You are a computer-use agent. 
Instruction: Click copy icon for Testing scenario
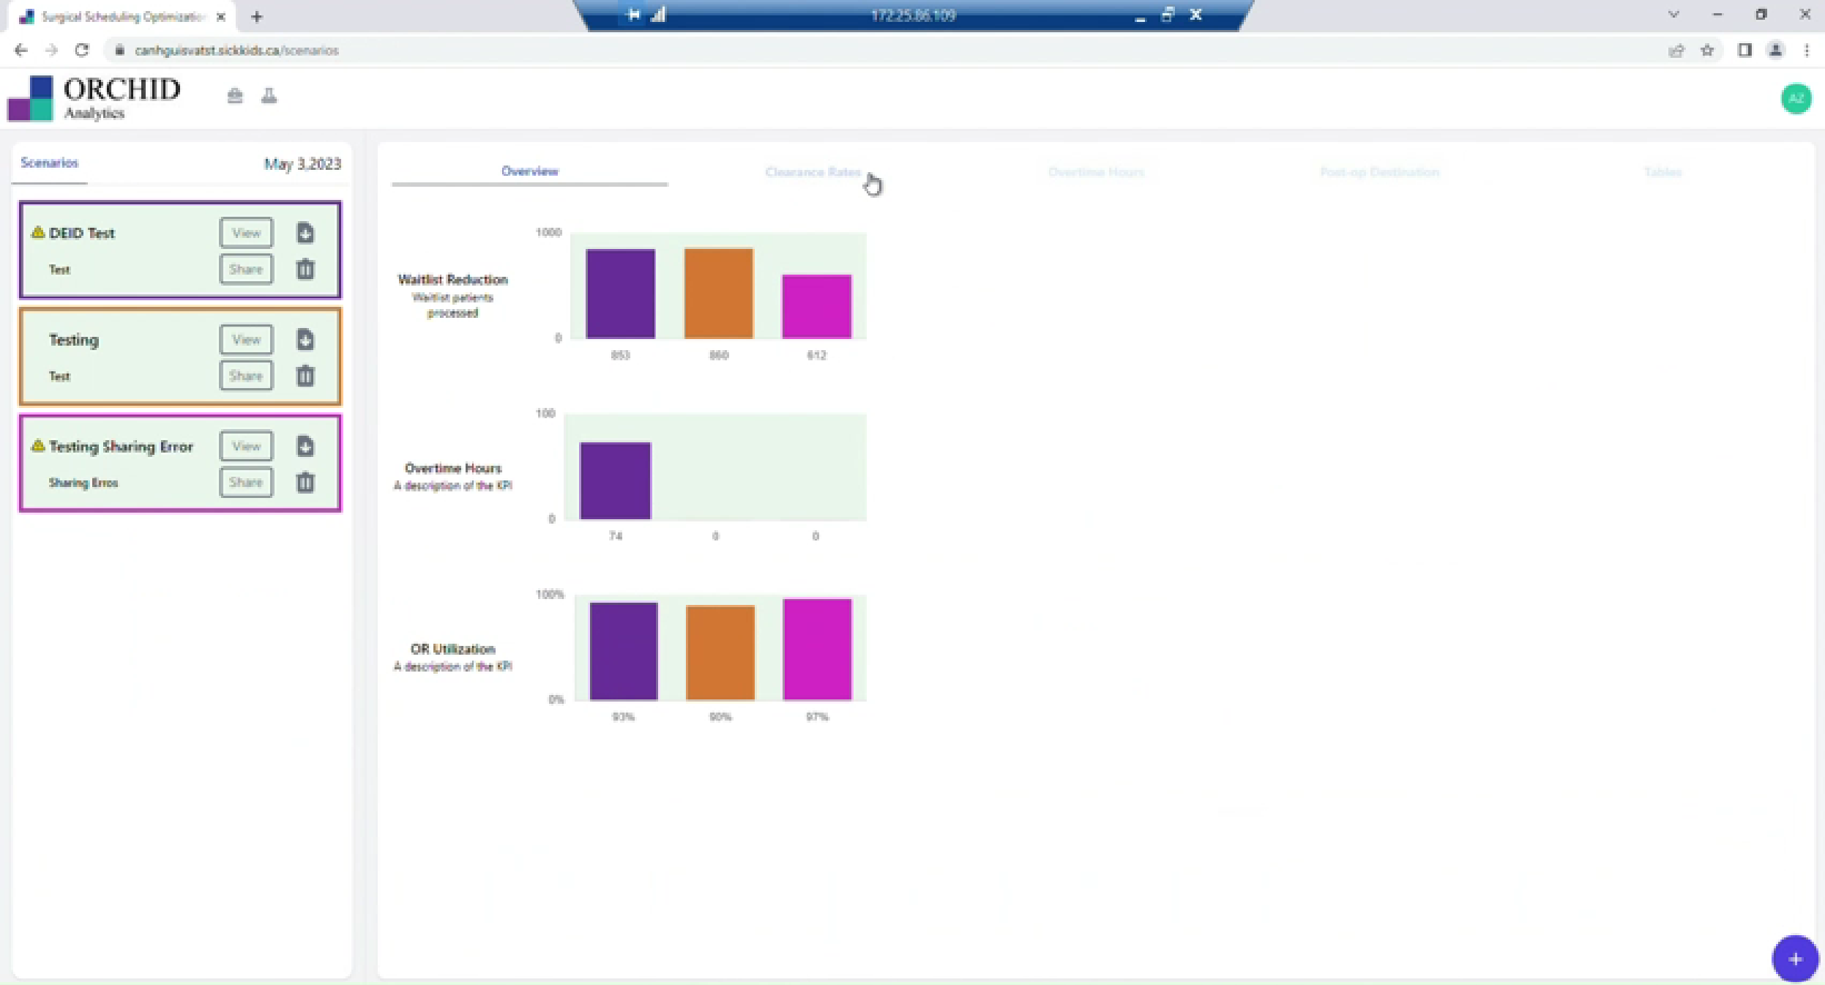[x=305, y=340]
